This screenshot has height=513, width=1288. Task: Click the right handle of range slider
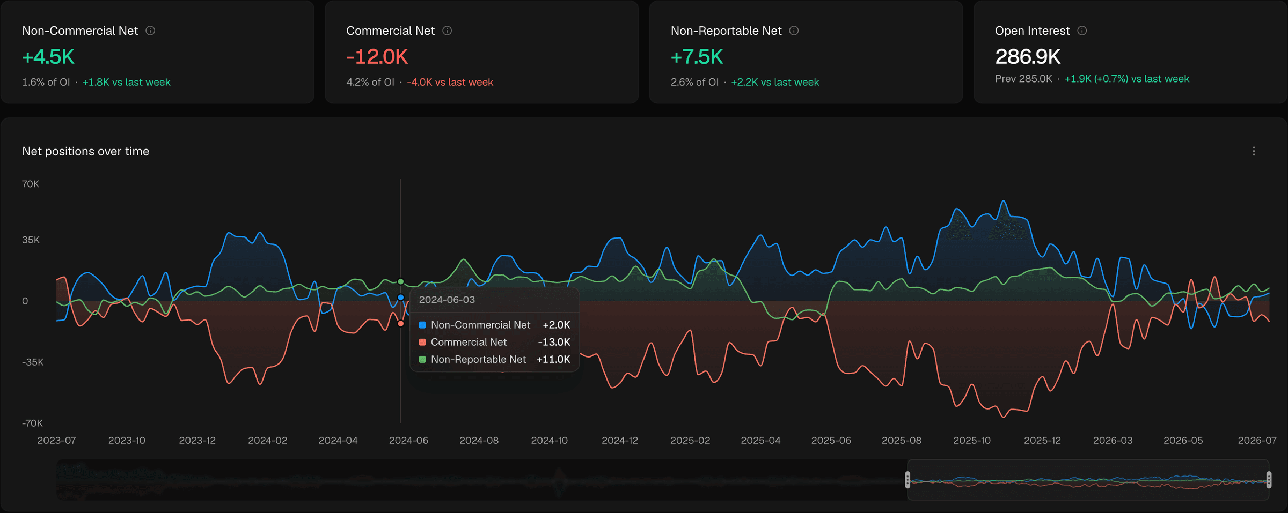pyautogui.click(x=1269, y=480)
